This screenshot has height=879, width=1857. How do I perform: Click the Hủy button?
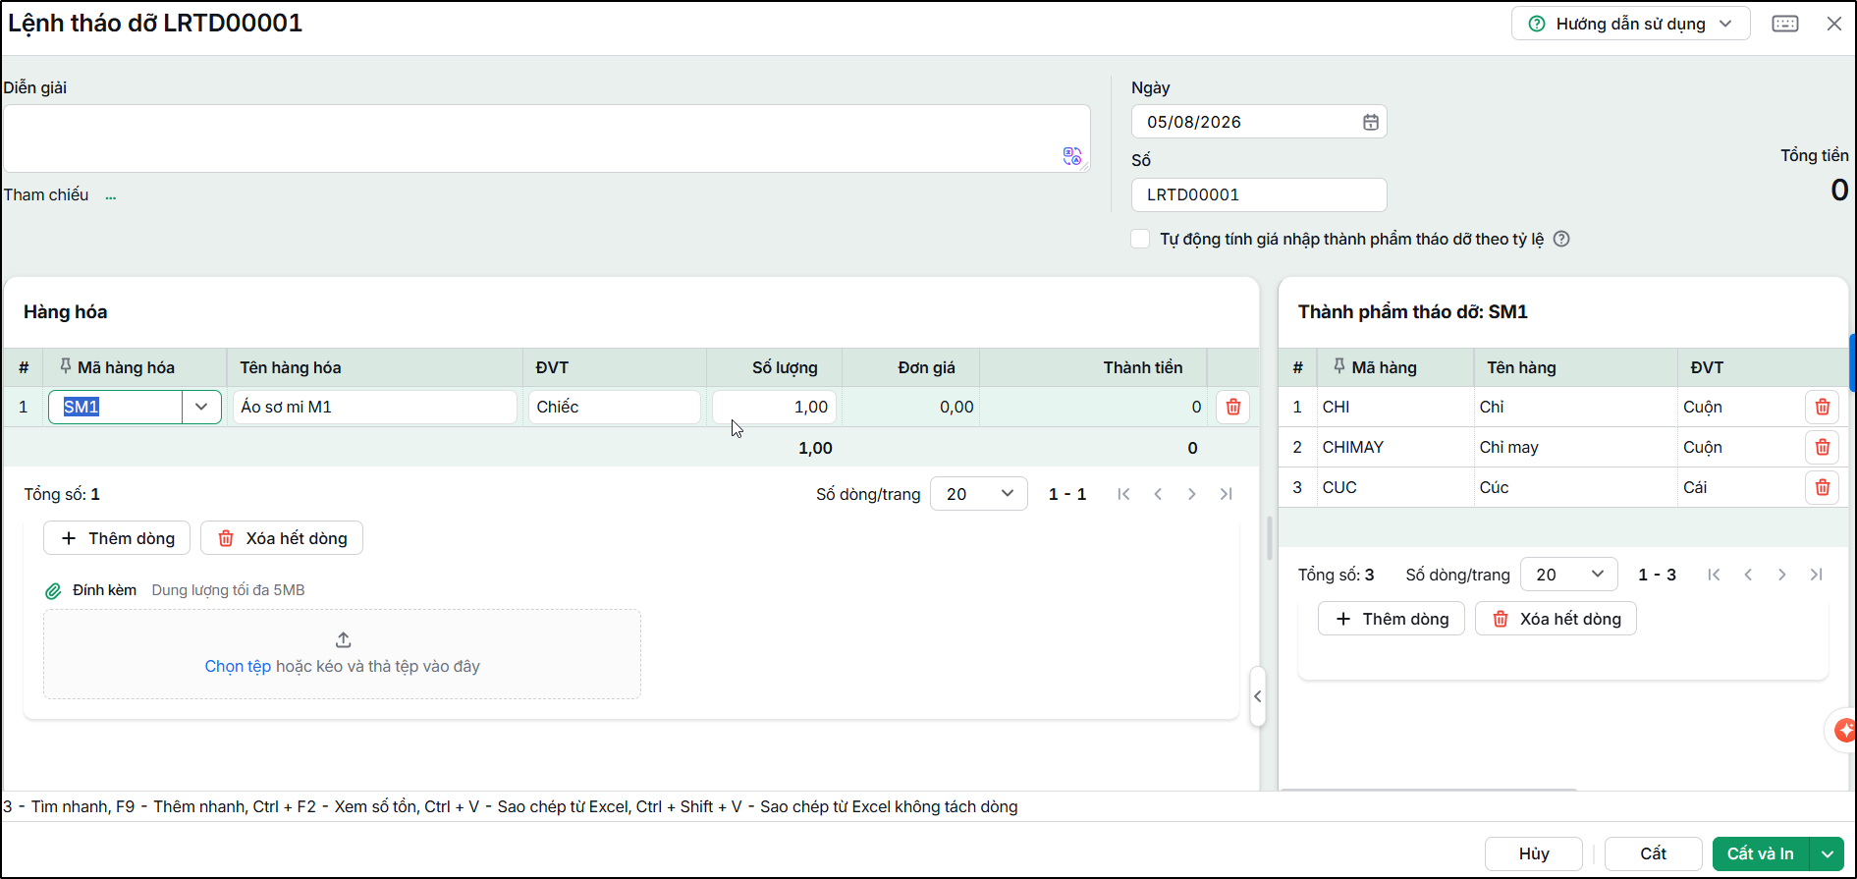1534,853
